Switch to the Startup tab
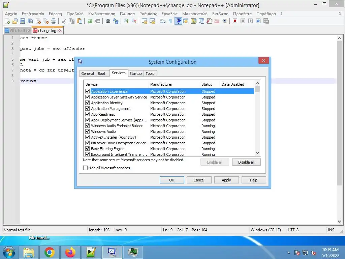 (x=135, y=73)
